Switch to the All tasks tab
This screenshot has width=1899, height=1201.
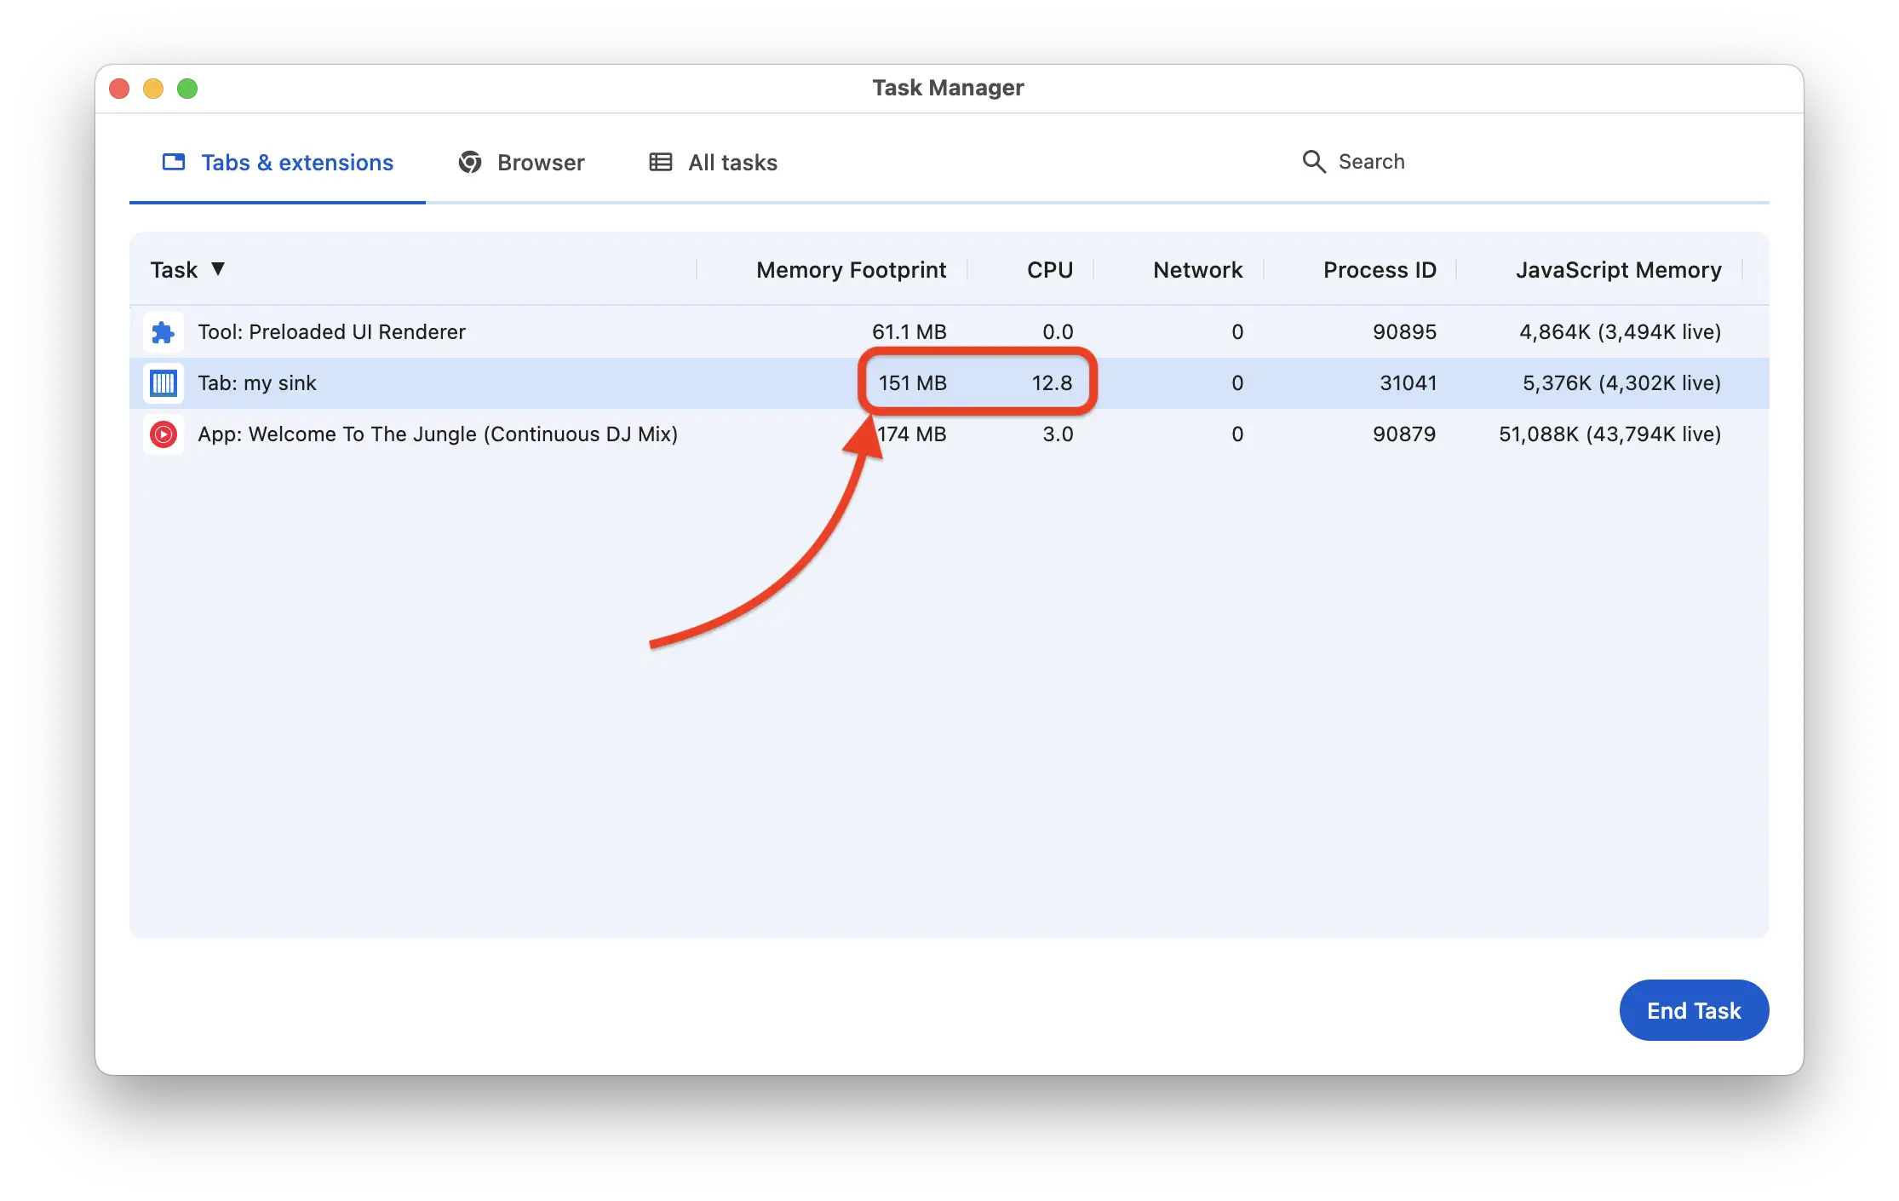713,162
